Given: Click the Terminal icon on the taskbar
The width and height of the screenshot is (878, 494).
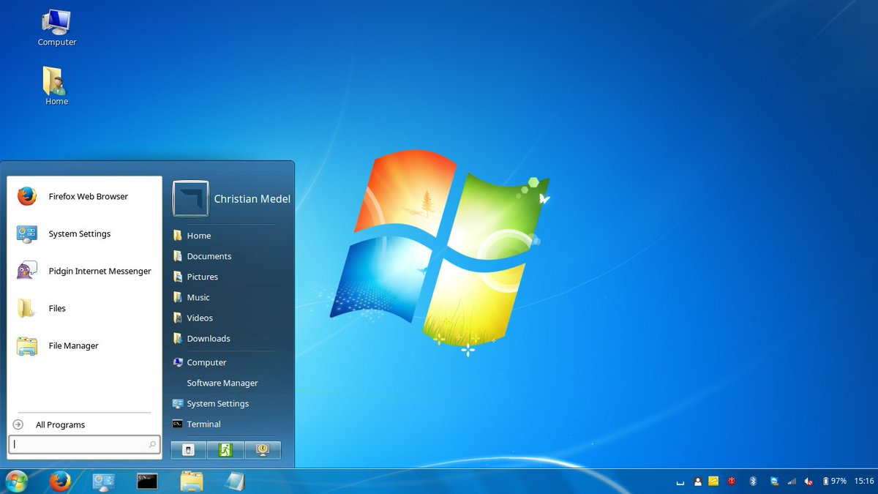Looking at the screenshot, I should click(x=147, y=481).
